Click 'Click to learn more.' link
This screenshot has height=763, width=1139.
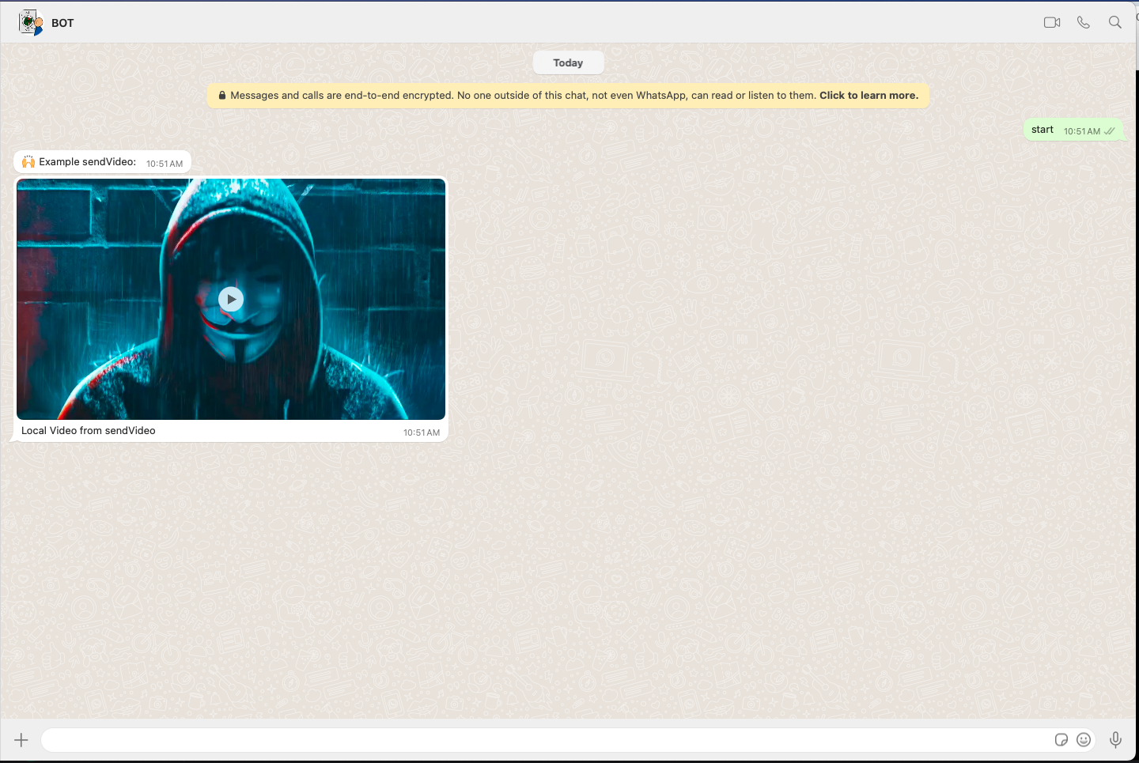(868, 96)
